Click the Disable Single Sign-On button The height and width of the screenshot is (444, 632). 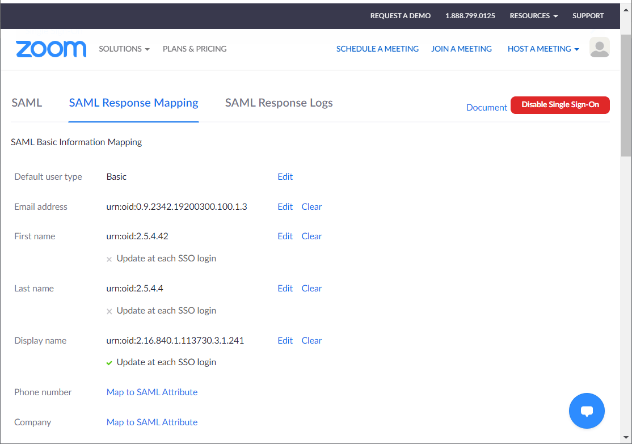tap(560, 105)
